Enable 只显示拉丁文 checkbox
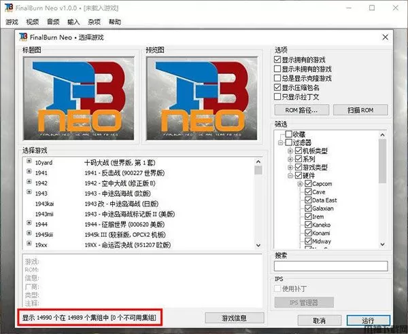This screenshot has height=334, width=408. tap(277, 96)
